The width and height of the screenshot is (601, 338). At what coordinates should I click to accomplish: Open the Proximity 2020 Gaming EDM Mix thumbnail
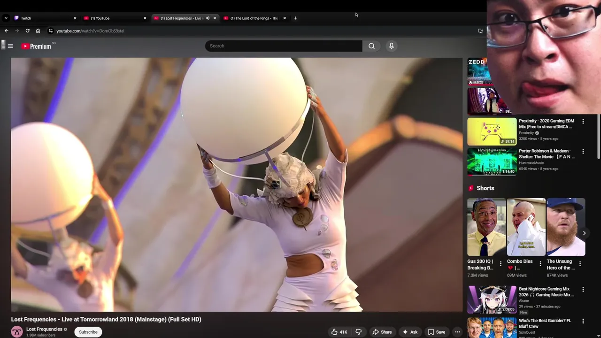coord(492,131)
